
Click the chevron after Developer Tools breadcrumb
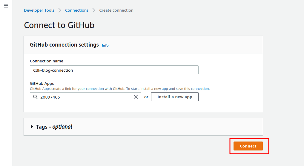click(60, 10)
